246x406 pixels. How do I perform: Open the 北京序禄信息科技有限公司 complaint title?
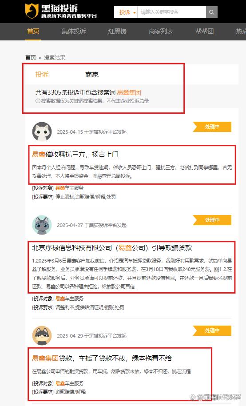(112, 248)
